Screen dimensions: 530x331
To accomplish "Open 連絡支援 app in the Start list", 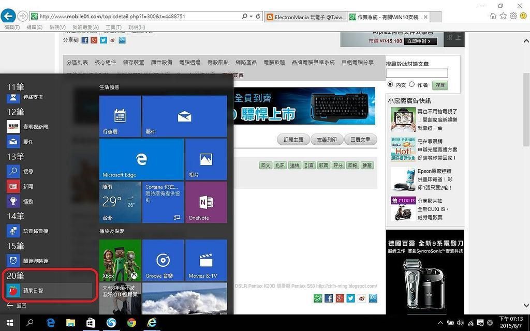I will point(49,97).
